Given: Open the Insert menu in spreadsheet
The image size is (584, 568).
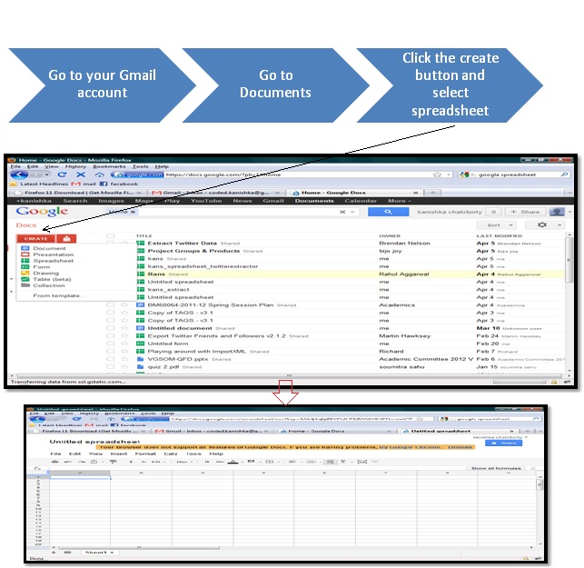Looking at the screenshot, I should pos(119,453).
